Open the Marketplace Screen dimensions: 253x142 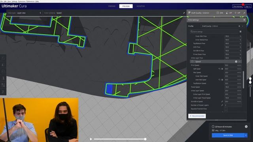(238, 6)
